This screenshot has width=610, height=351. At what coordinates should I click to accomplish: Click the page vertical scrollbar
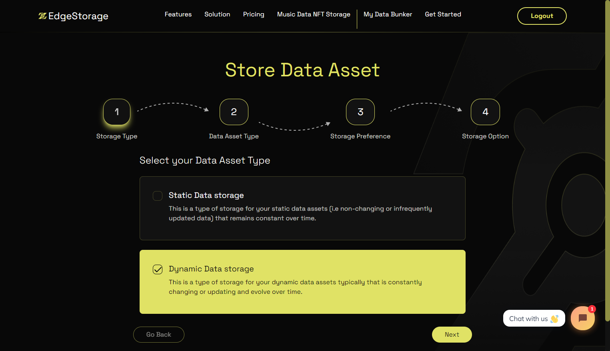tap(607, 160)
